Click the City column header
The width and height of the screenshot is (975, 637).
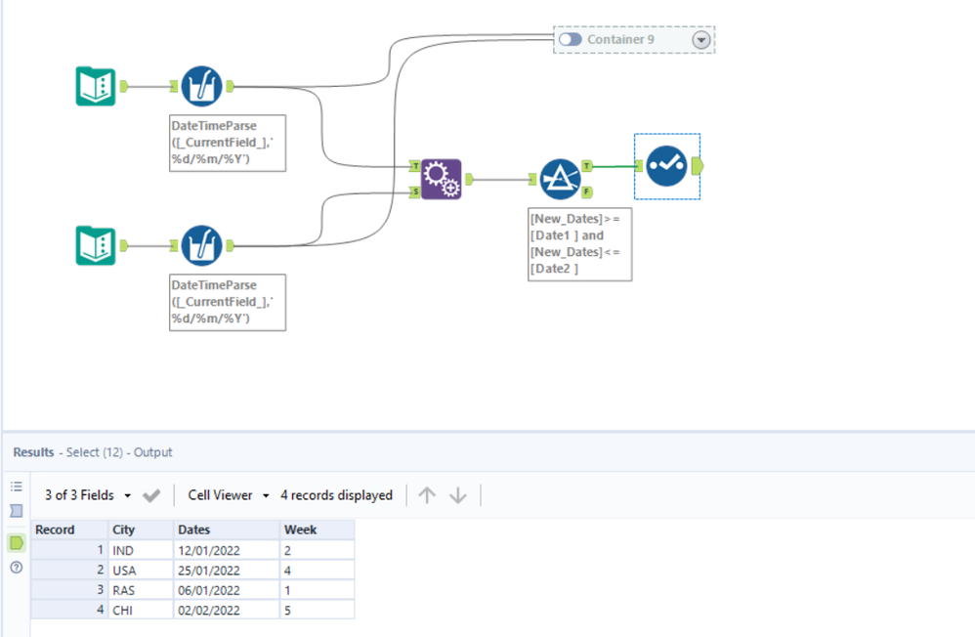141,530
